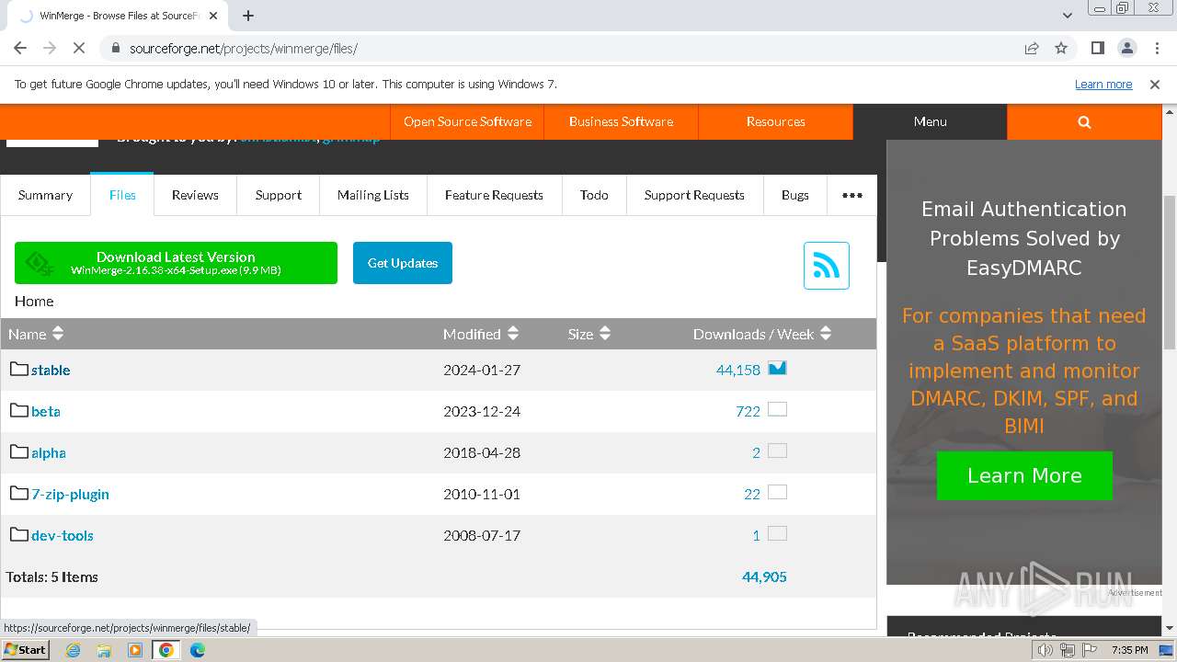Click Download Latest Version green button

[176, 263]
